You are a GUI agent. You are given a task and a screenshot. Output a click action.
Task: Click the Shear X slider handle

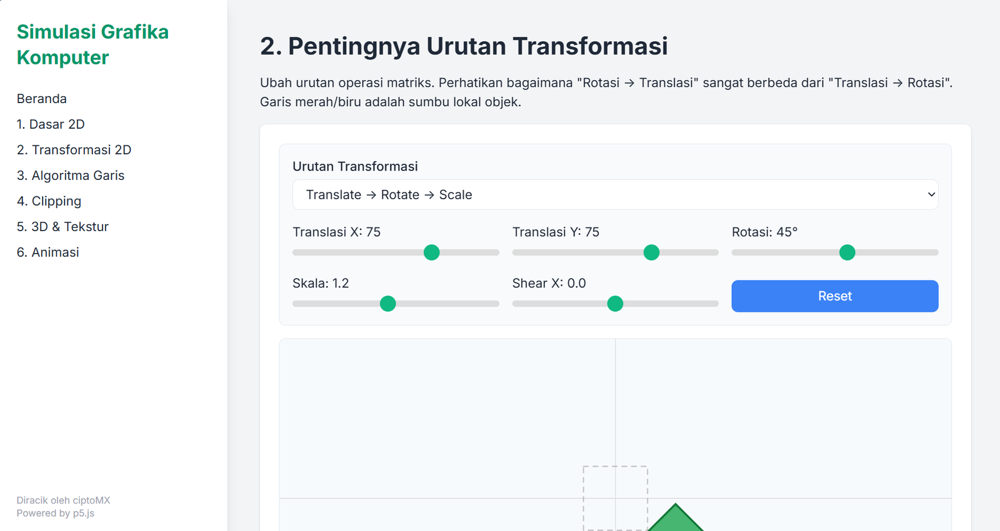pyautogui.click(x=615, y=304)
